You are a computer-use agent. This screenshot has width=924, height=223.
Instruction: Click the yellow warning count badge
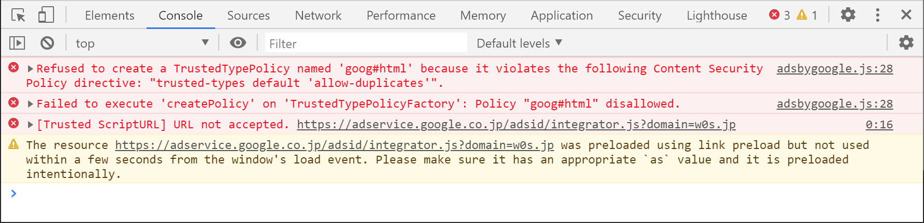click(807, 15)
